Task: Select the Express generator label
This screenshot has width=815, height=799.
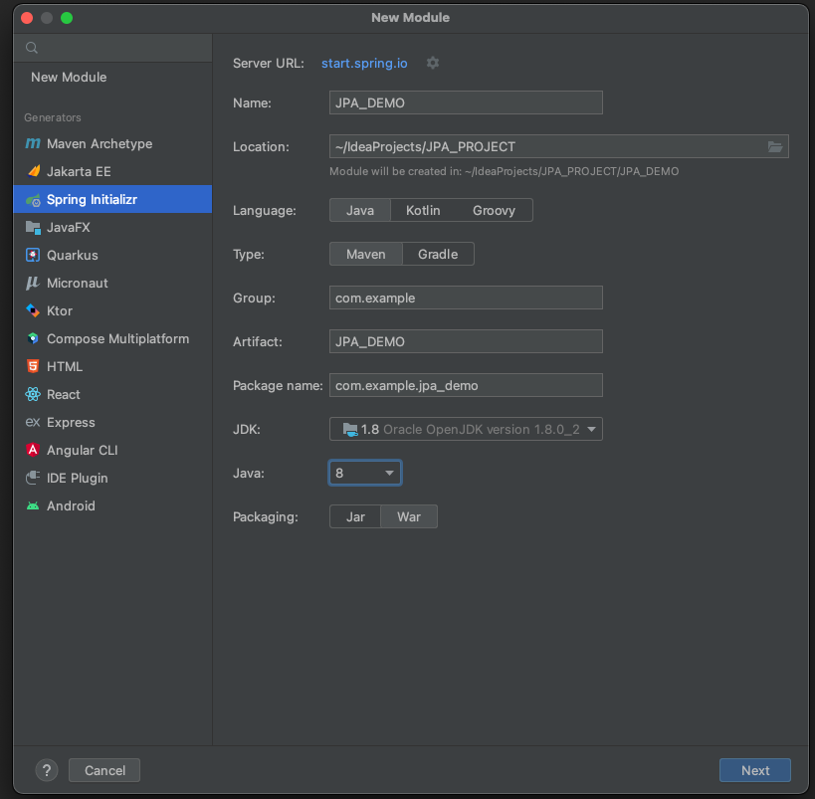Action: click(x=71, y=422)
